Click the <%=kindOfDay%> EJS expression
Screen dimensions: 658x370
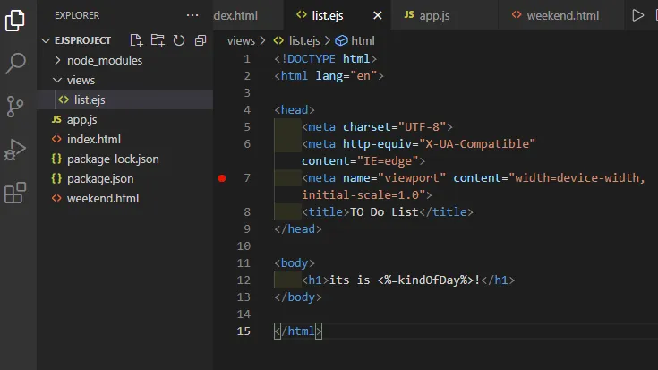coord(425,280)
